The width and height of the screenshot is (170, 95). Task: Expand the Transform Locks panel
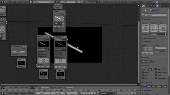(x=142, y=38)
